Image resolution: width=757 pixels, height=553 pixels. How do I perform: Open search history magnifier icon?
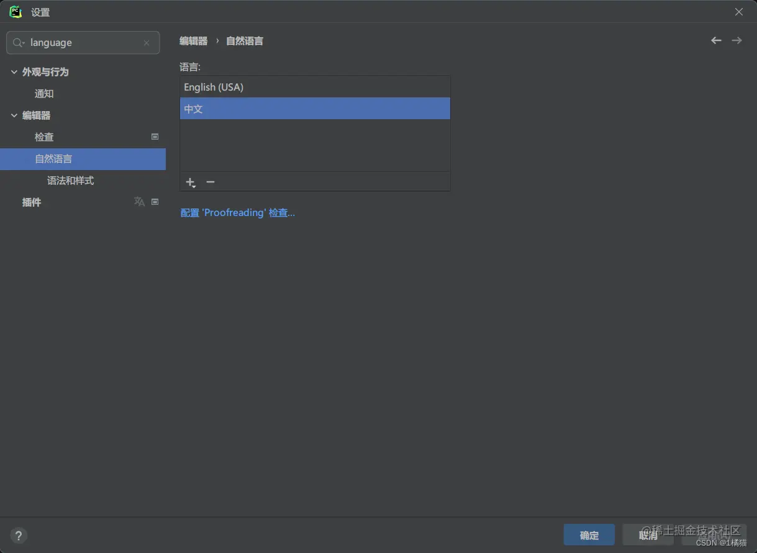coord(19,43)
